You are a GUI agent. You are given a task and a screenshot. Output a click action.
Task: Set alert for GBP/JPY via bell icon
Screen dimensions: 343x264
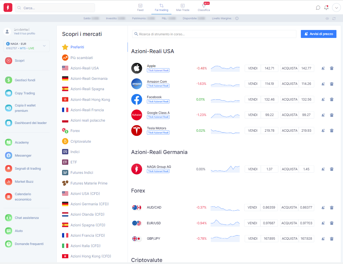pyautogui.click(x=323, y=239)
